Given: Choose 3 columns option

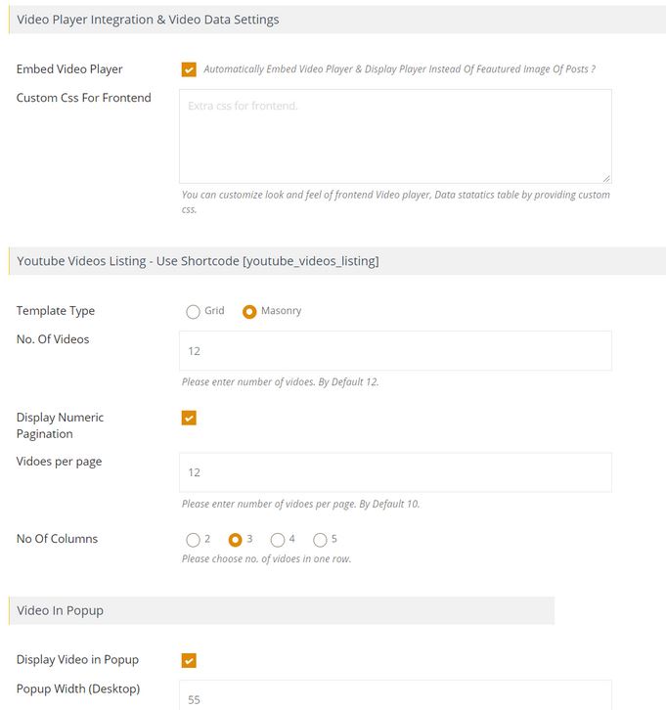Looking at the screenshot, I should 235,540.
